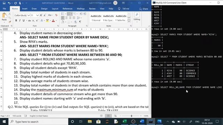
Task: Click the Numbering list icon
Action: tap(69, 14)
